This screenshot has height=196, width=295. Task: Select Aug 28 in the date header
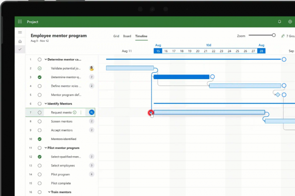pyautogui.click(x=261, y=51)
